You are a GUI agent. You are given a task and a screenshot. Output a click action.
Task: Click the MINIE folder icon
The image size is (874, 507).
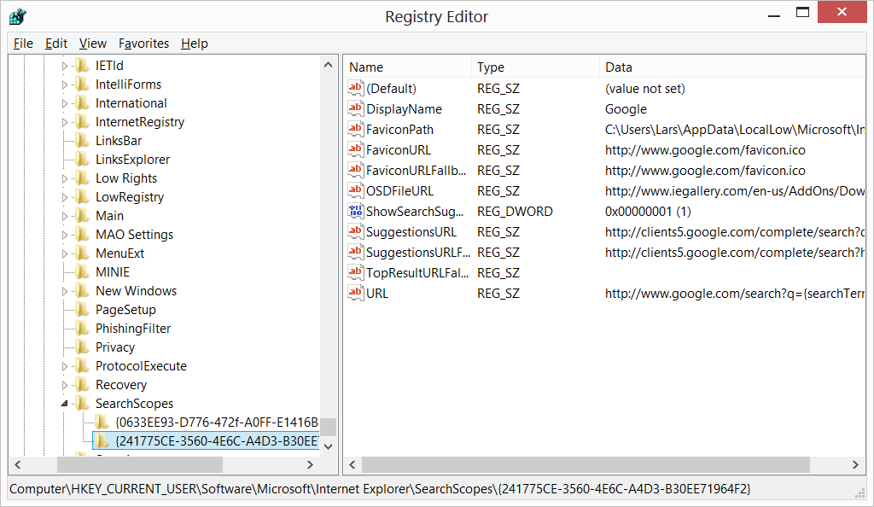tap(82, 272)
